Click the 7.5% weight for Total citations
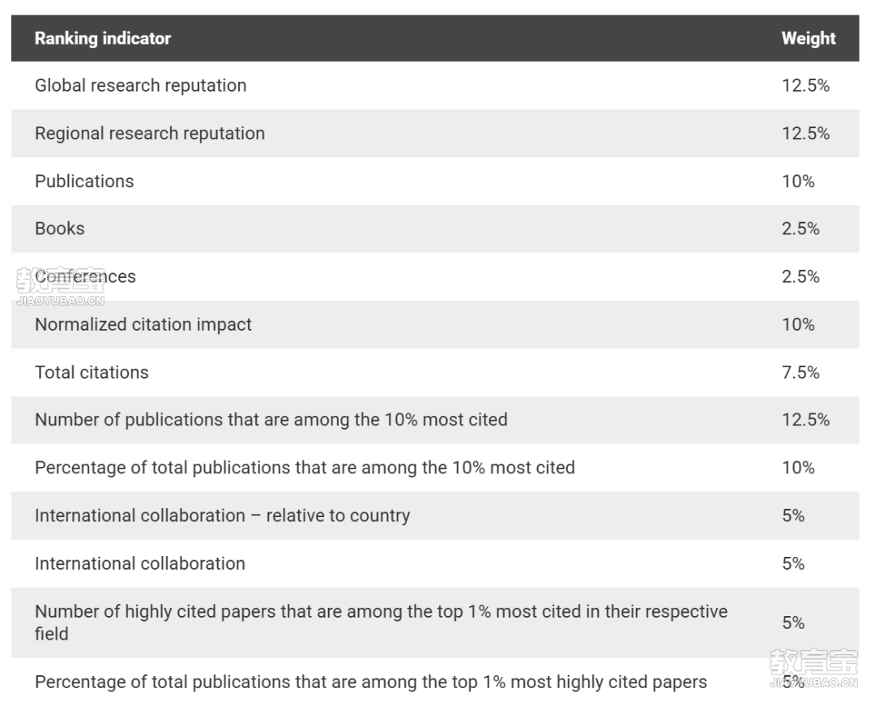875x706 pixels. point(800,372)
